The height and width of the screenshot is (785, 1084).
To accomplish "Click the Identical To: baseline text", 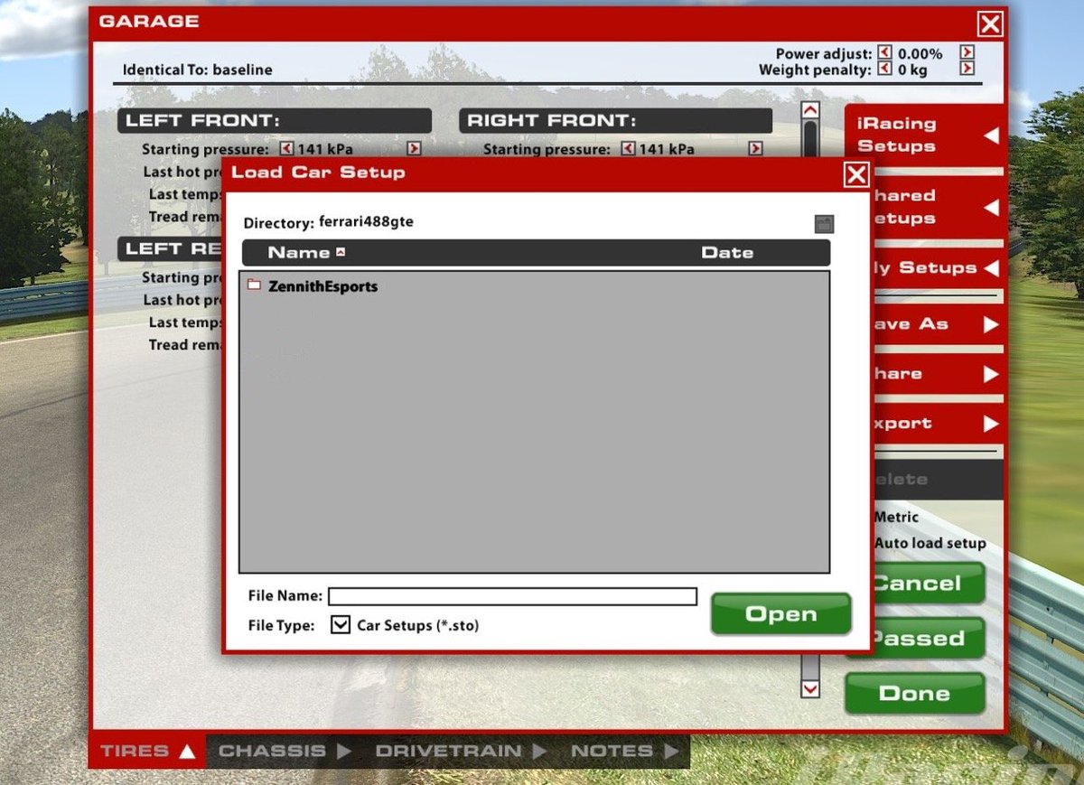I will click(x=197, y=70).
